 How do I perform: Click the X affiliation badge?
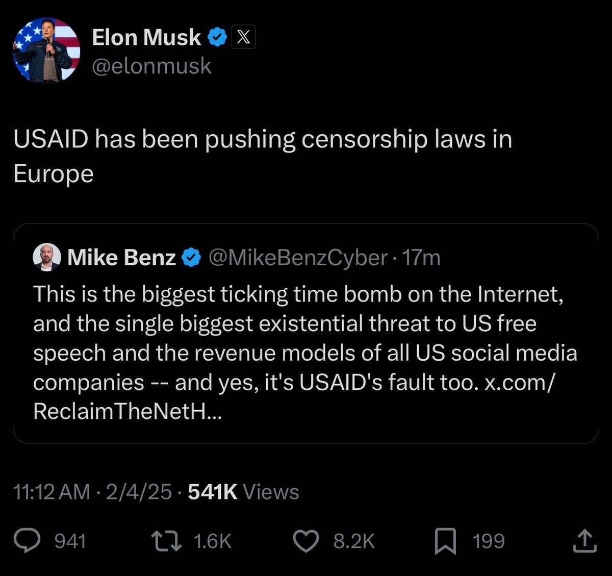pyautogui.click(x=243, y=37)
